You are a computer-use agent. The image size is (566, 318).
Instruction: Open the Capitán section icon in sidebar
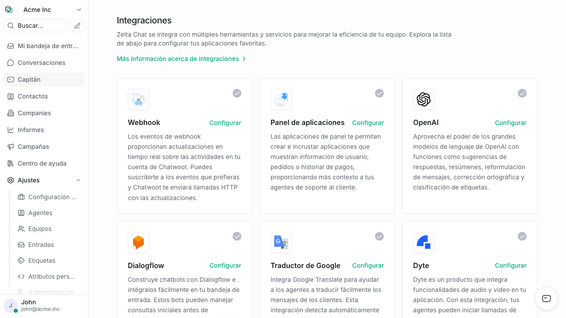point(10,79)
